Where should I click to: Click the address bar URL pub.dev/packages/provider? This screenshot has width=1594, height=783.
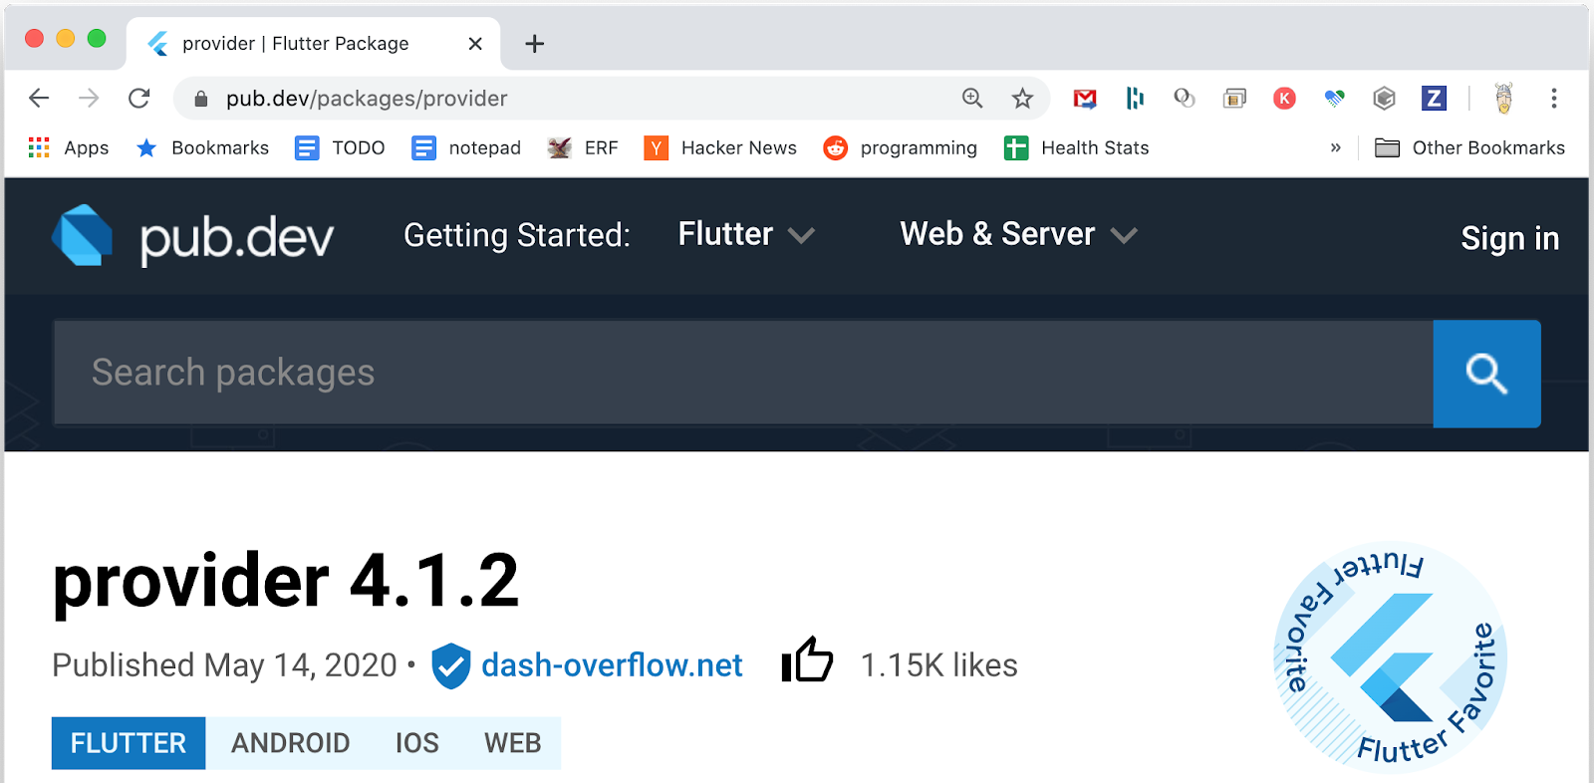[x=367, y=99]
